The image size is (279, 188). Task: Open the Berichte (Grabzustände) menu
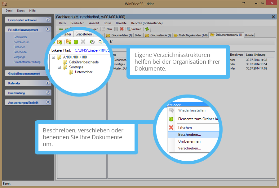pos(147,23)
